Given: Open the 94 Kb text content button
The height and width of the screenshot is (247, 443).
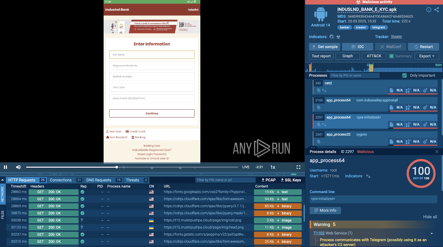Looking at the screenshot, I should tap(278, 199).
